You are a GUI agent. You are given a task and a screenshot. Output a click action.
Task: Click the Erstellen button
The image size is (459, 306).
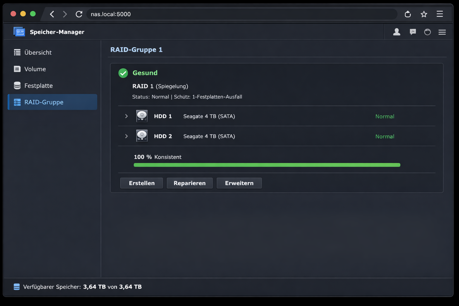(141, 183)
